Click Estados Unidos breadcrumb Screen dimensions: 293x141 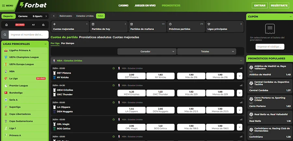tap(85, 16)
